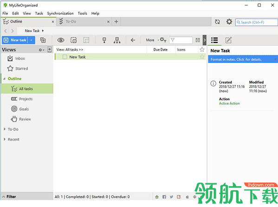
Task: Click View: All tasks >> header
Action: click(70, 50)
